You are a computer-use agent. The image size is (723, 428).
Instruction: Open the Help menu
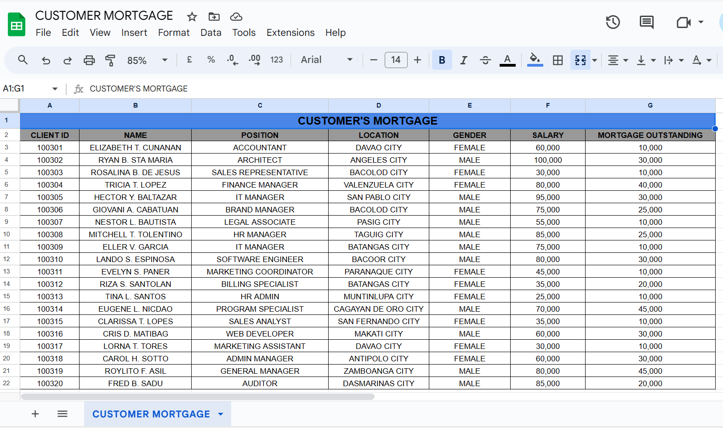tap(336, 33)
